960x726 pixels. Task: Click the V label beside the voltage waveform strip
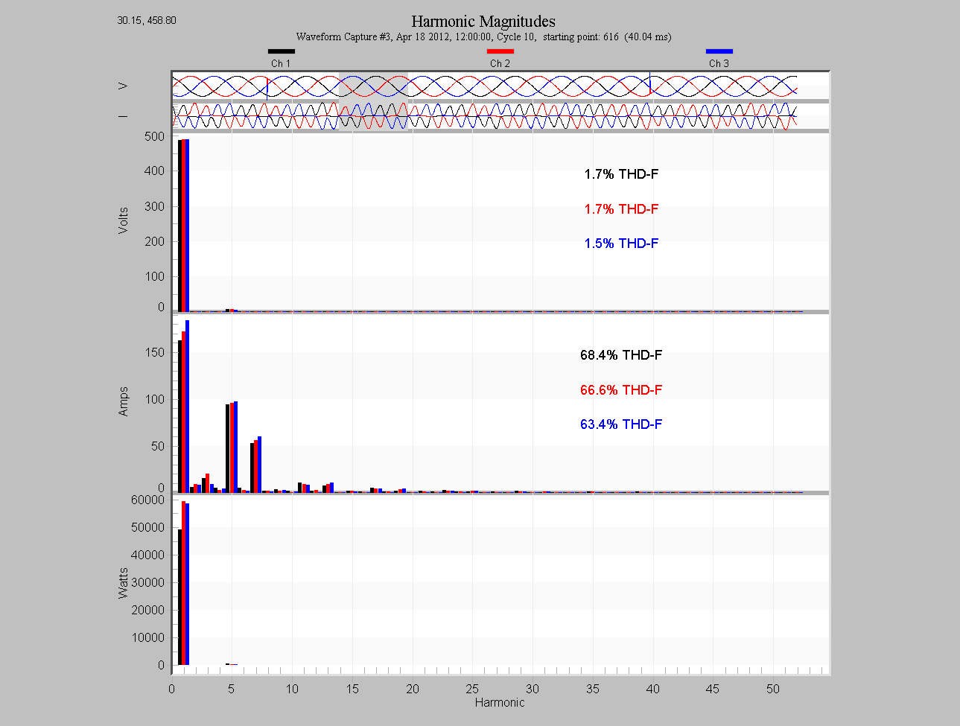(x=124, y=86)
